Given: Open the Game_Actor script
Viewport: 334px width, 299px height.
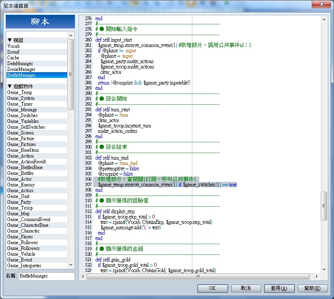Looking at the screenshot, I should point(37,179).
